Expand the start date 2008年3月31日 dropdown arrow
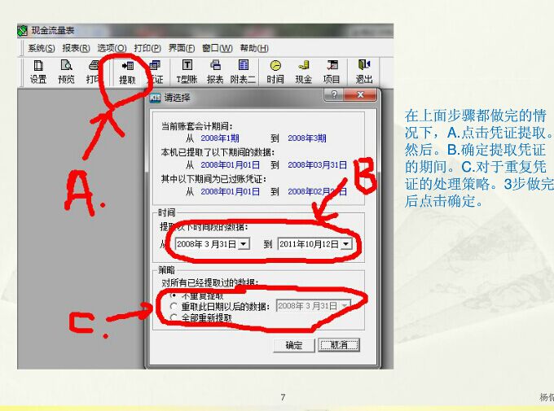 243,244
